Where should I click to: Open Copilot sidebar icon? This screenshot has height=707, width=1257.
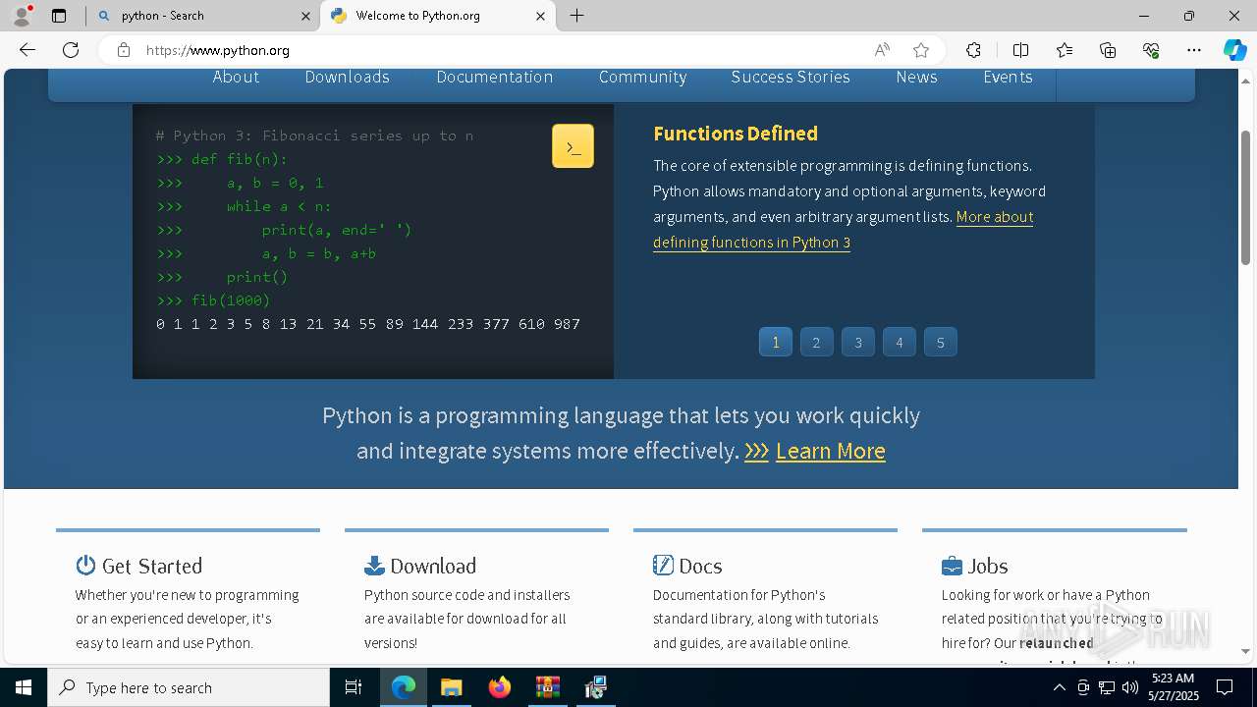click(x=1234, y=50)
